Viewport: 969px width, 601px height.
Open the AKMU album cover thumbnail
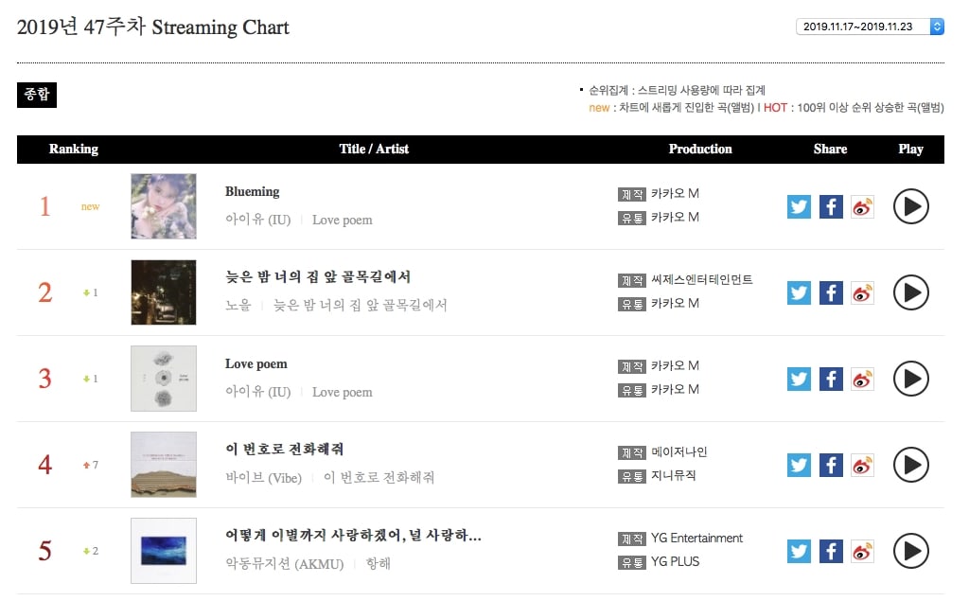click(164, 551)
